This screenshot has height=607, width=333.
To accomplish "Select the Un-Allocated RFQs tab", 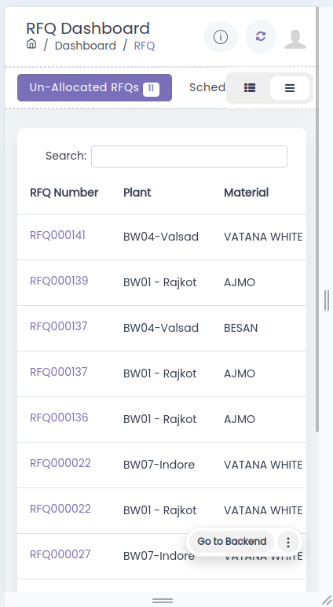I will tap(95, 88).
